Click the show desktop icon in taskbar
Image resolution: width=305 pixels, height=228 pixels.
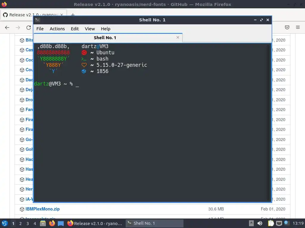[61, 223]
